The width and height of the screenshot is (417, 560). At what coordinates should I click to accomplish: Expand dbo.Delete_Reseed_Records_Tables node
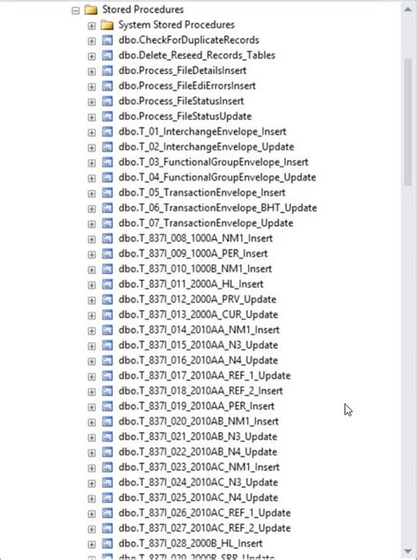[91, 56]
